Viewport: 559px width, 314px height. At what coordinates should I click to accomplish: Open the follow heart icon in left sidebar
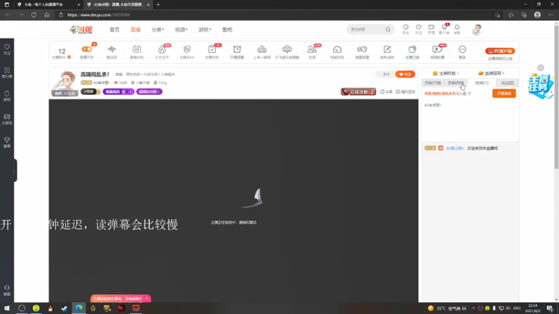7,49
